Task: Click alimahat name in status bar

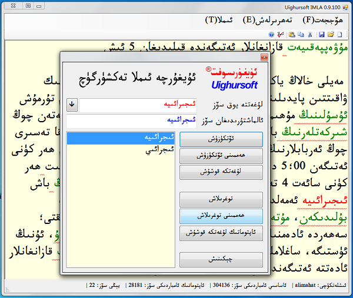Action: 305,285
